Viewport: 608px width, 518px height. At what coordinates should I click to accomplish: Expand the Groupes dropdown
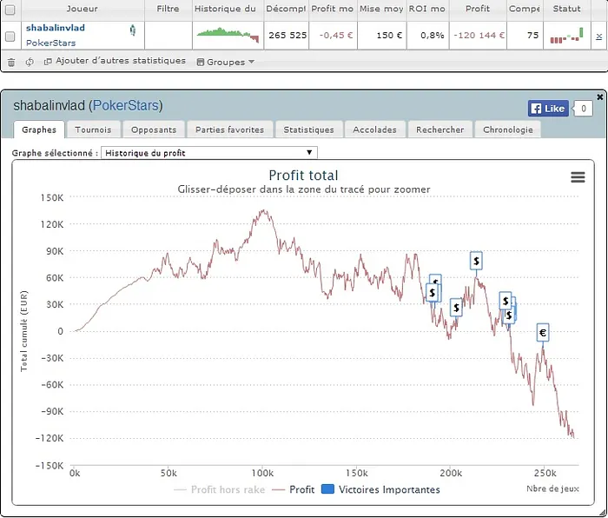click(x=226, y=62)
